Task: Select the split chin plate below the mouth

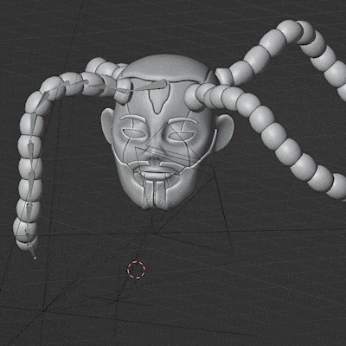Action: coord(156,193)
